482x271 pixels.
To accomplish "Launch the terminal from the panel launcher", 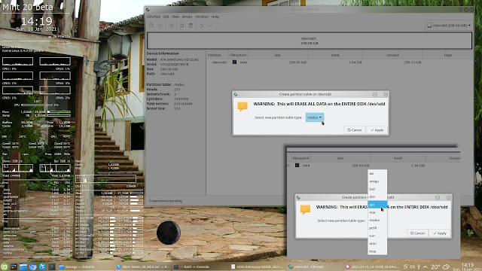I will [x=52, y=266].
